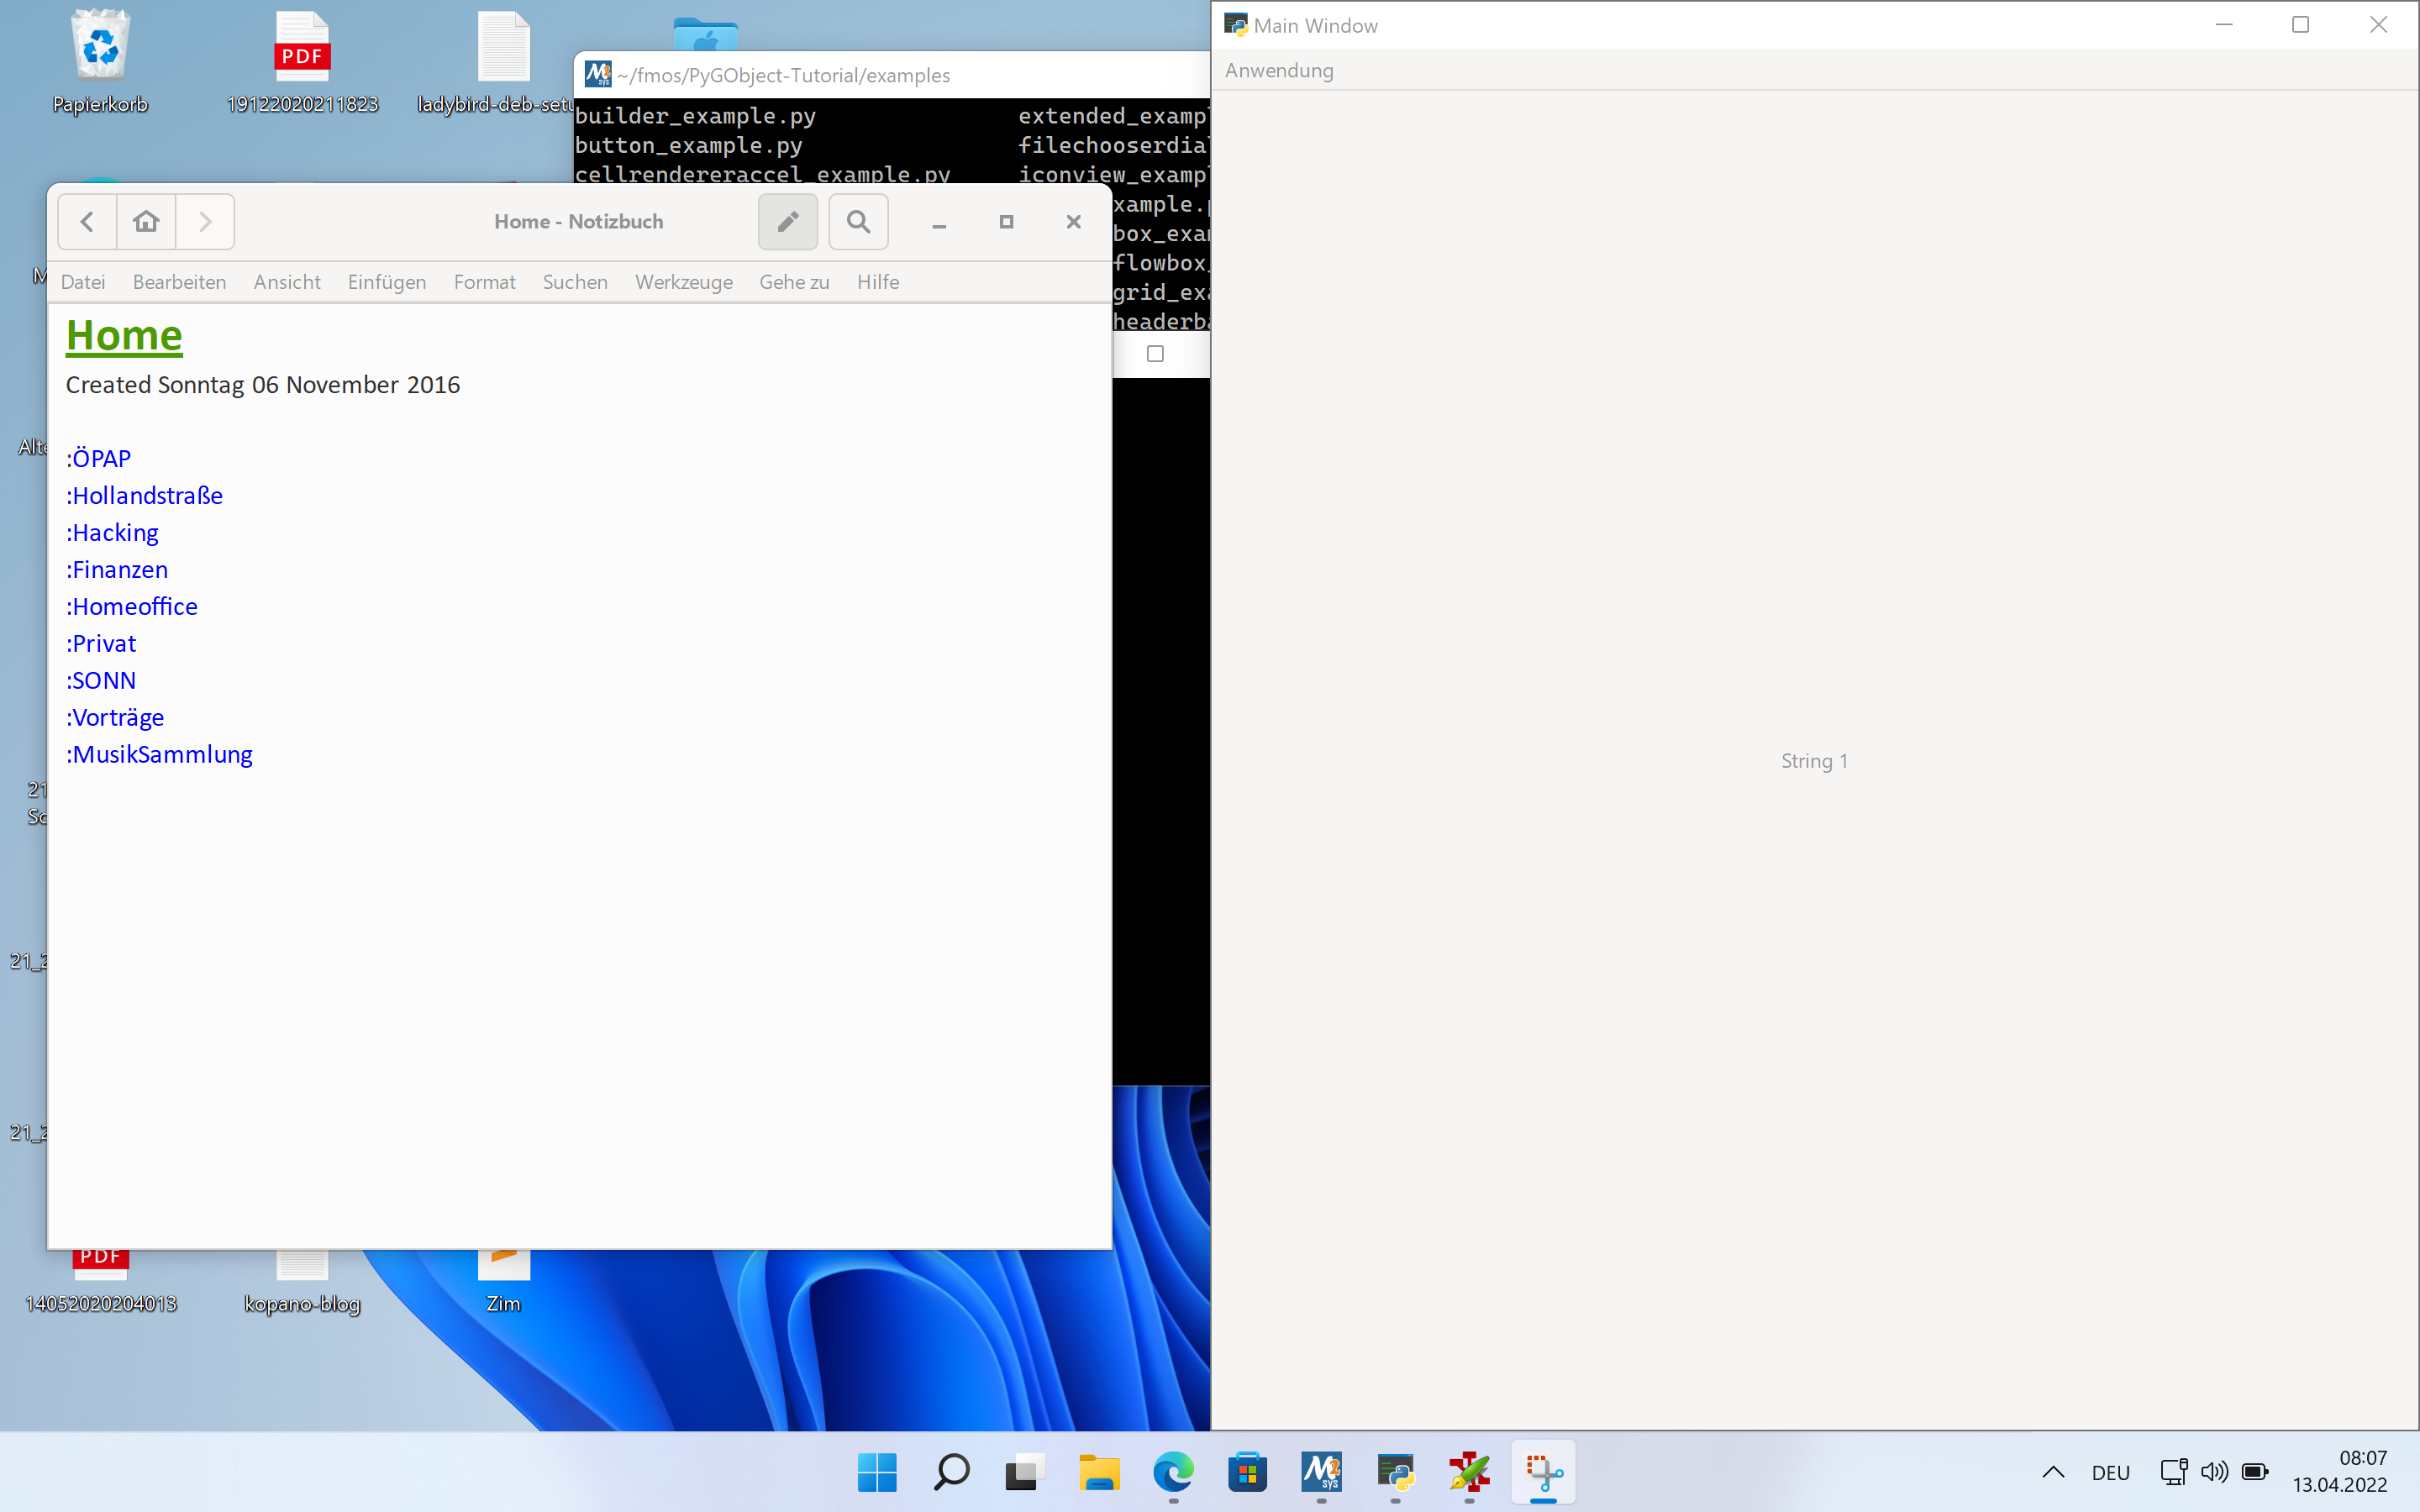Open the :MusikSammlung page link
The width and height of the screenshot is (2420, 1512).
click(x=159, y=754)
